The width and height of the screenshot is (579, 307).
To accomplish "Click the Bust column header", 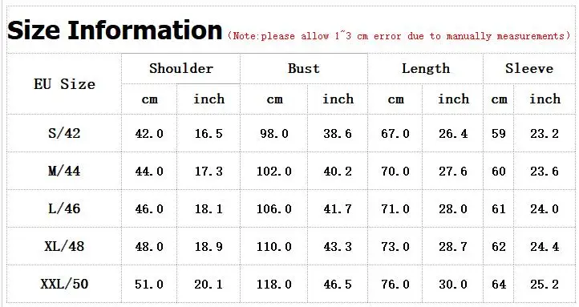I will click(x=303, y=69).
